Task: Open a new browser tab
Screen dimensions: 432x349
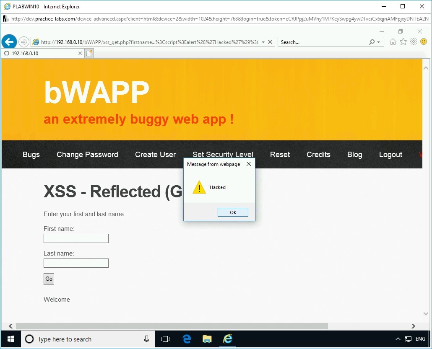Action: click(x=89, y=53)
